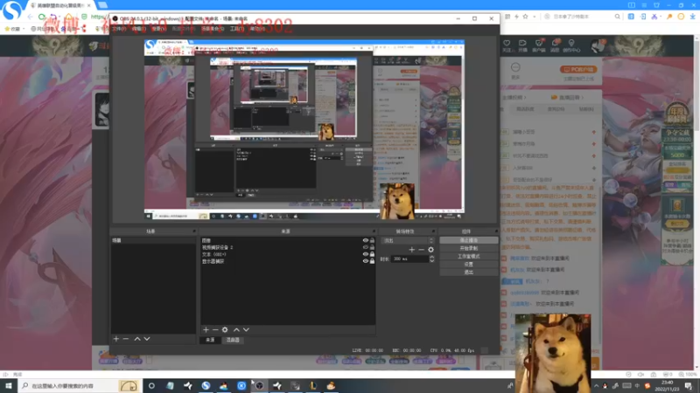The width and height of the screenshot is (700, 393).
Task: Show the 视频捕获设备 2 source
Action: pos(365,247)
